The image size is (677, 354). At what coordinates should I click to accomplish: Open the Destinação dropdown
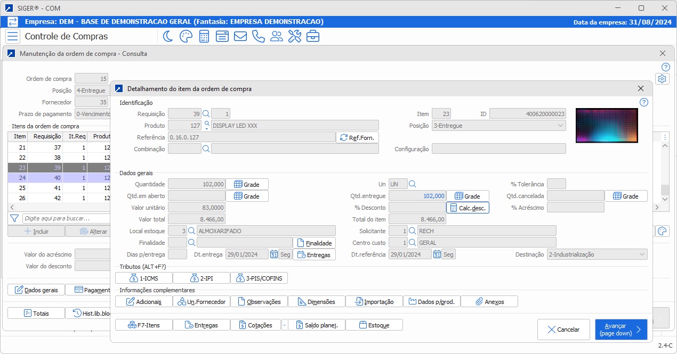tap(642, 254)
